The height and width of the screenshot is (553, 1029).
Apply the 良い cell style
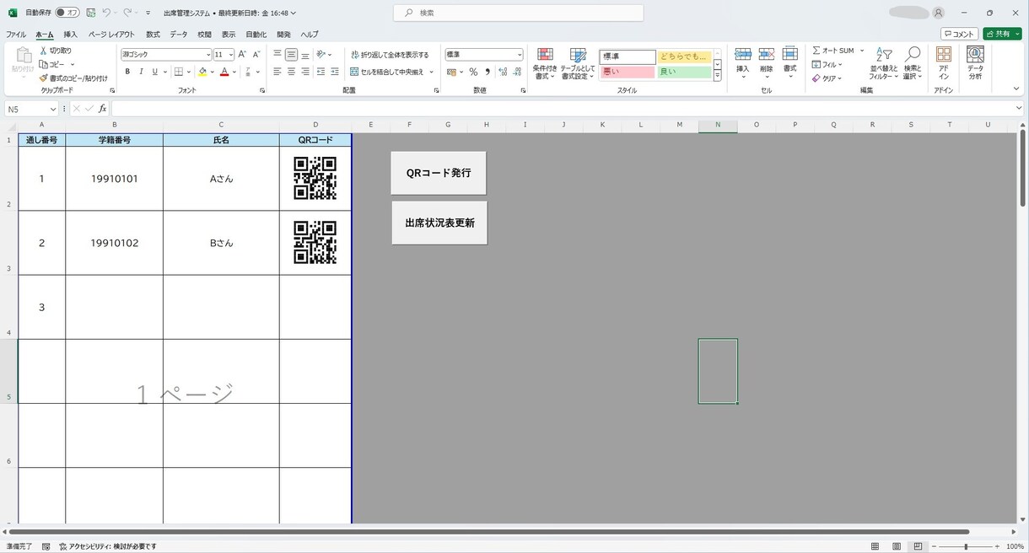click(684, 72)
